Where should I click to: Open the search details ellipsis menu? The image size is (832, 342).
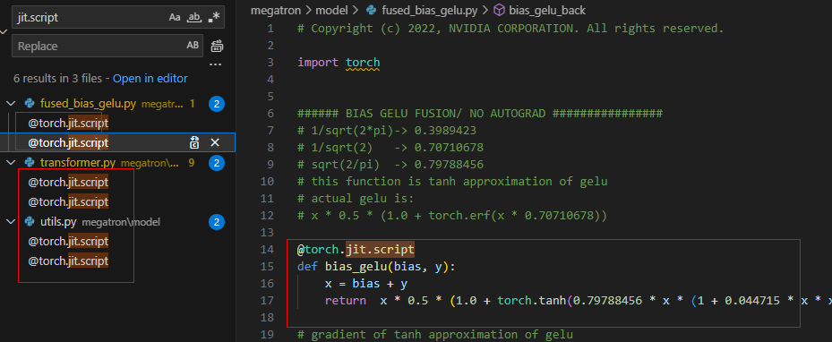pyautogui.click(x=216, y=64)
